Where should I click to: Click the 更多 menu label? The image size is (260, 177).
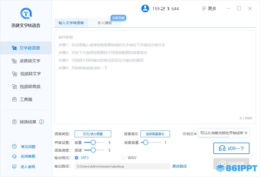pyautogui.click(x=212, y=8)
